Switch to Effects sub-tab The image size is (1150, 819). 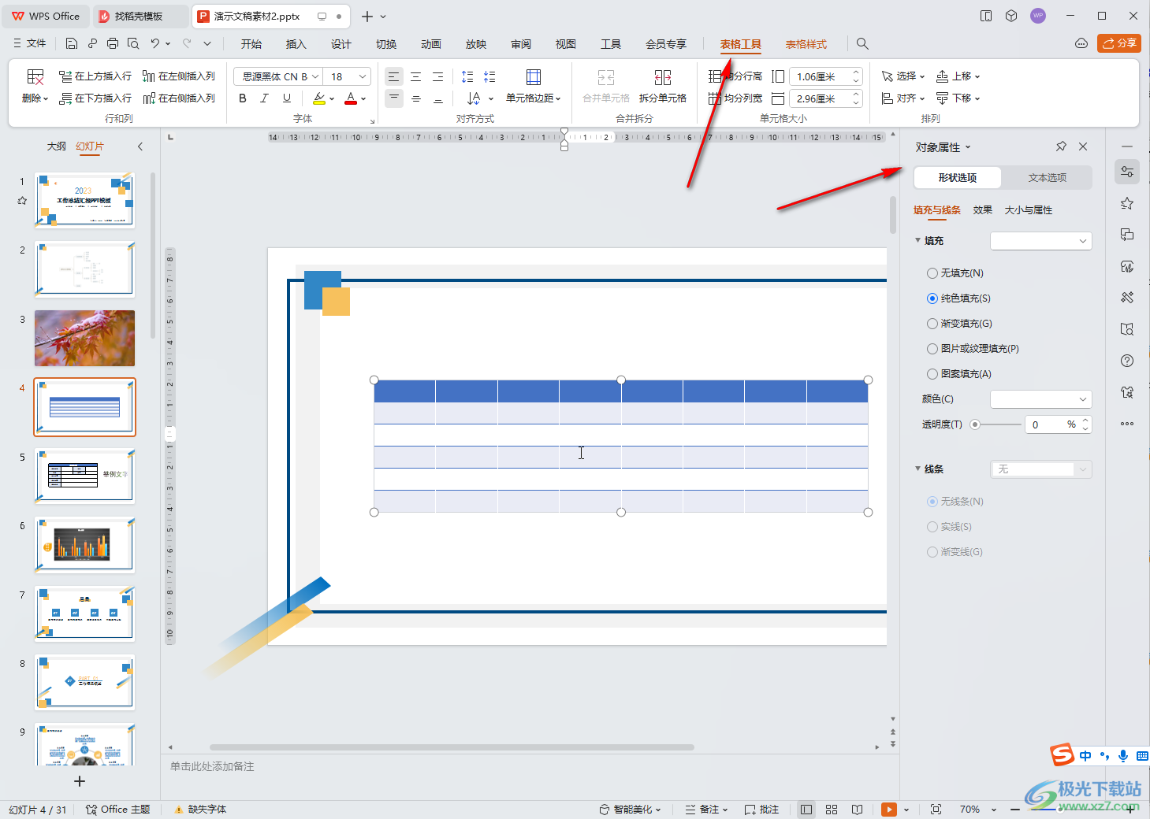[982, 210]
